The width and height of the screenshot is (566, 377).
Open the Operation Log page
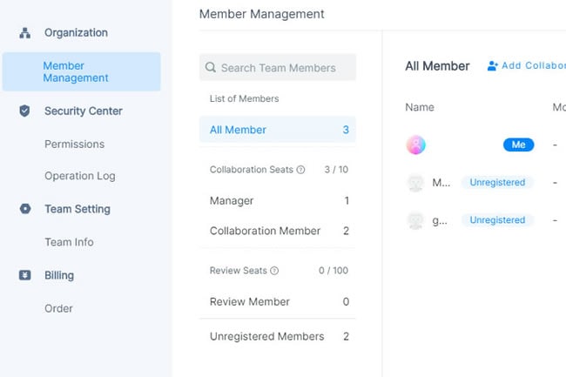click(x=80, y=176)
